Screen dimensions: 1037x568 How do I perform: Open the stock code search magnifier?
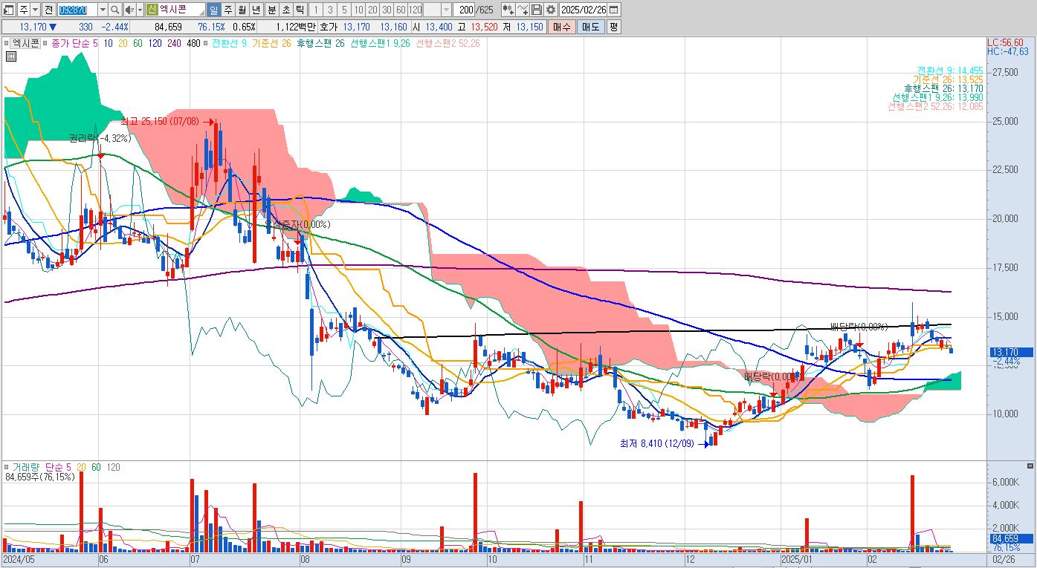point(115,10)
